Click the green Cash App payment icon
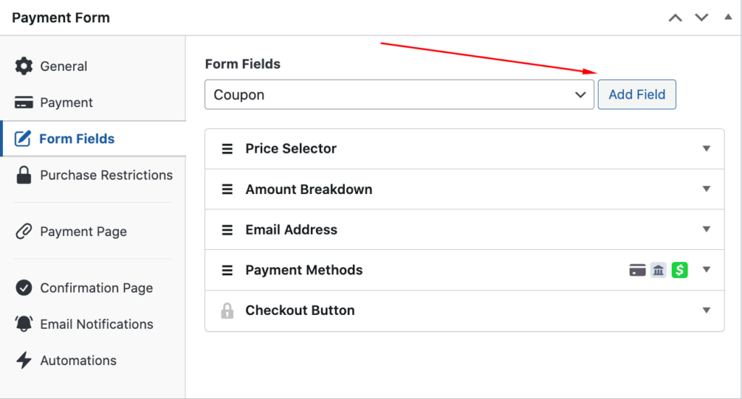The image size is (742, 399). [x=680, y=270]
